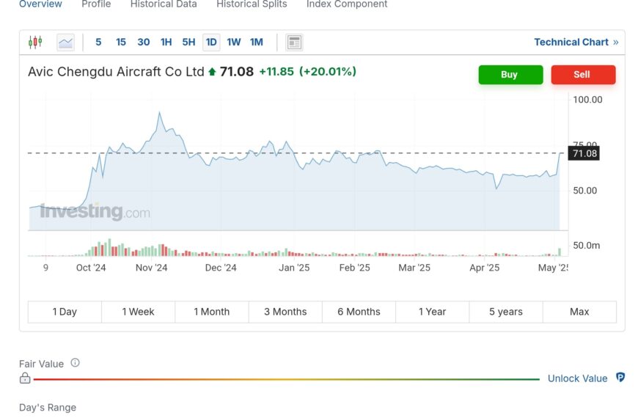The height and width of the screenshot is (418, 638).
Task: Go to Historical Splits tab
Action: (252, 4)
